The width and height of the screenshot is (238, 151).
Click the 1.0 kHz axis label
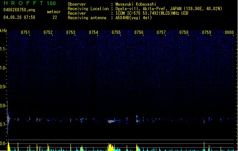point(3,68)
